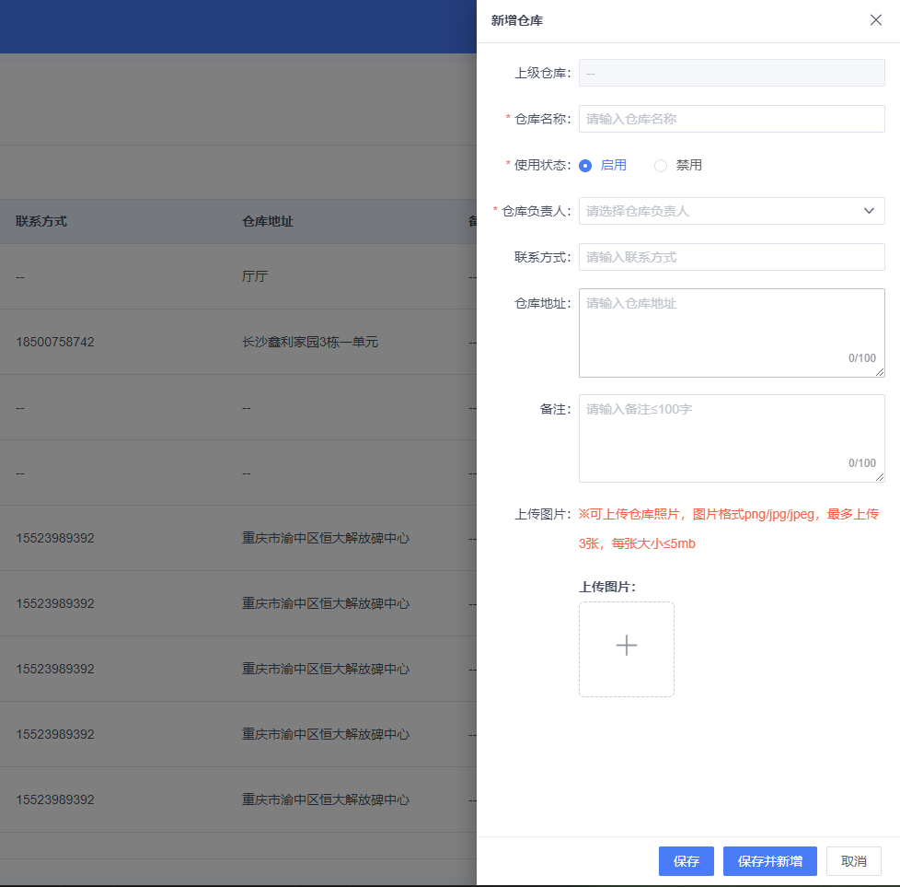The height and width of the screenshot is (887, 900).
Task: Click the 取消 button
Action: coord(853,861)
